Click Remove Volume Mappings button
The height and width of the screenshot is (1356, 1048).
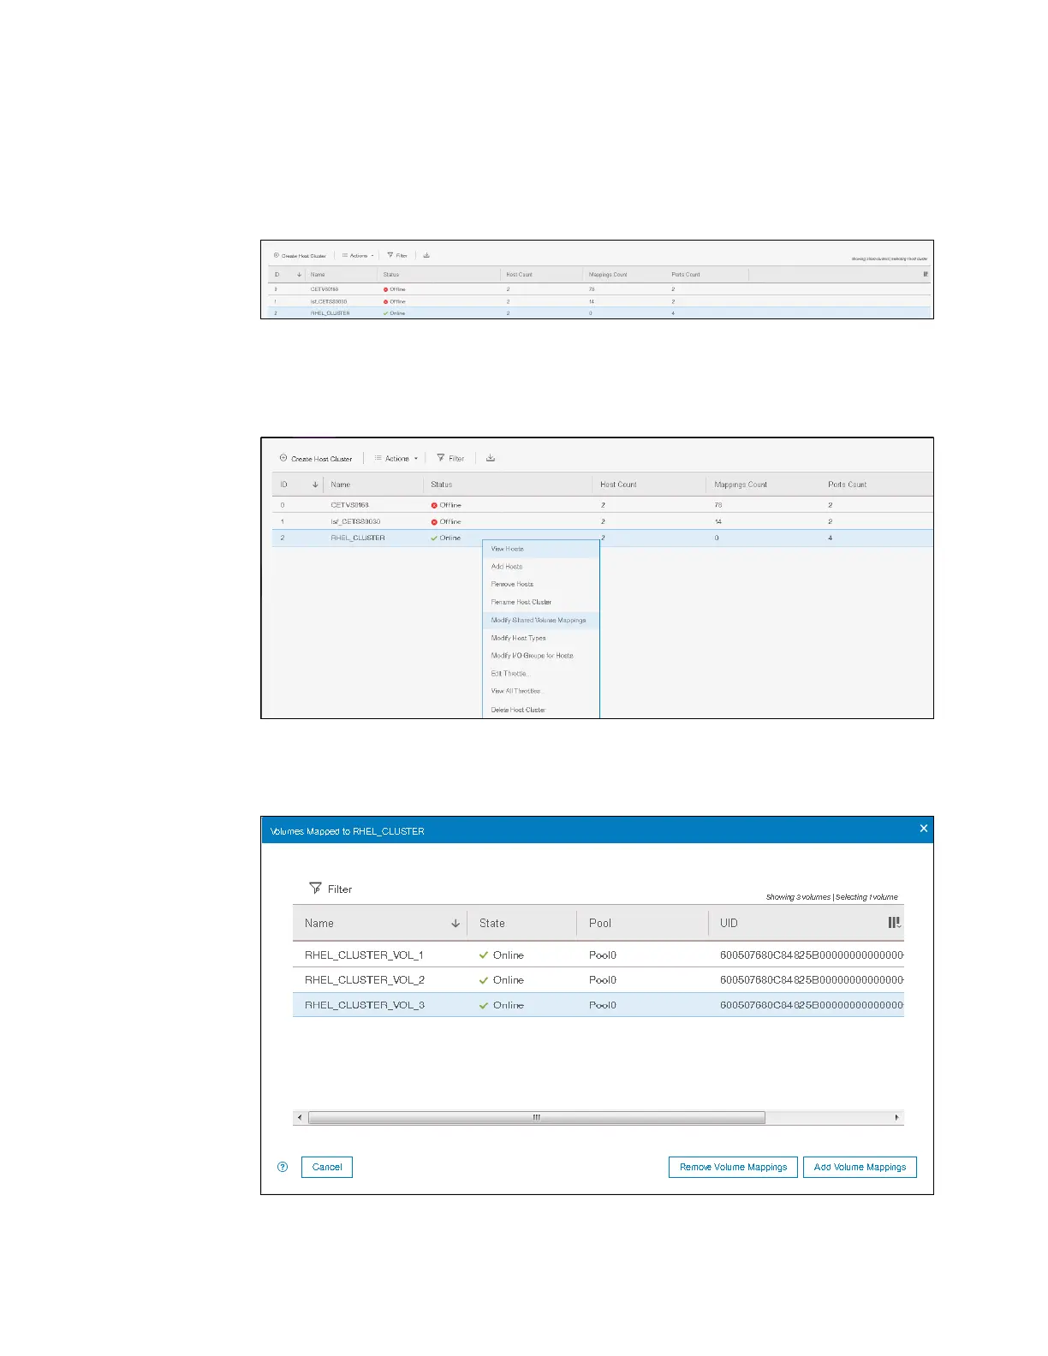pyautogui.click(x=733, y=1167)
